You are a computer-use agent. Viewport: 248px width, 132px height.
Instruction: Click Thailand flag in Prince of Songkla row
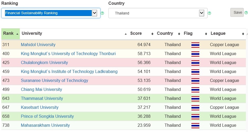195,117
